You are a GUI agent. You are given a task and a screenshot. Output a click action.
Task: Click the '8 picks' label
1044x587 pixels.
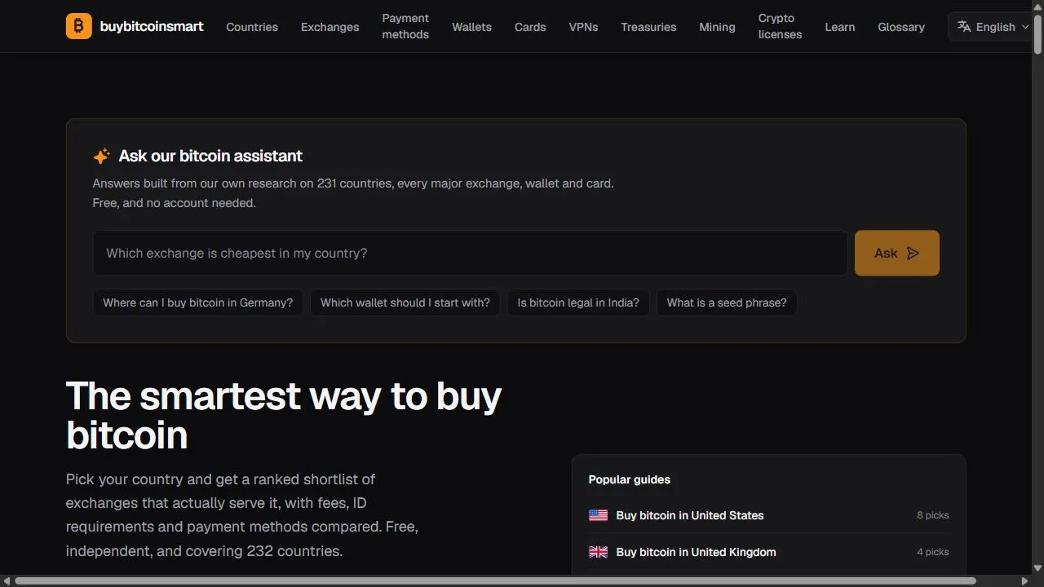933,515
